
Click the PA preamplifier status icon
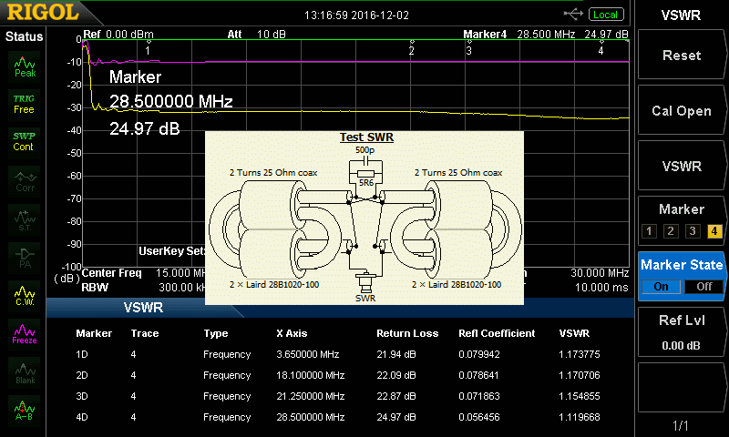[25, 257]
